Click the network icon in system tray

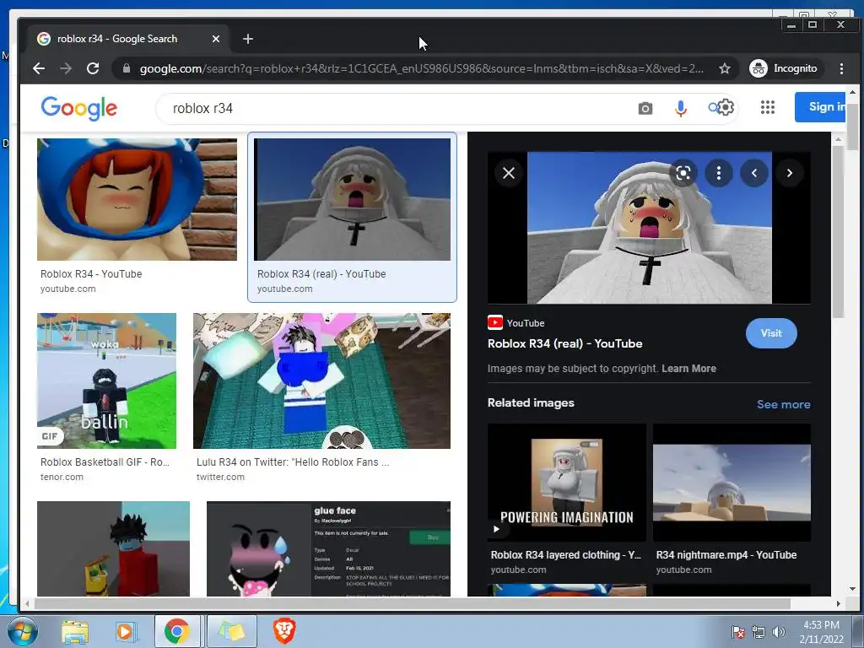click(x=759, y=632)
